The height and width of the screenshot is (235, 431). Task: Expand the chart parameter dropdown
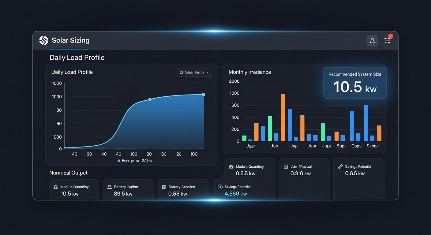click(x=194, y=72)
